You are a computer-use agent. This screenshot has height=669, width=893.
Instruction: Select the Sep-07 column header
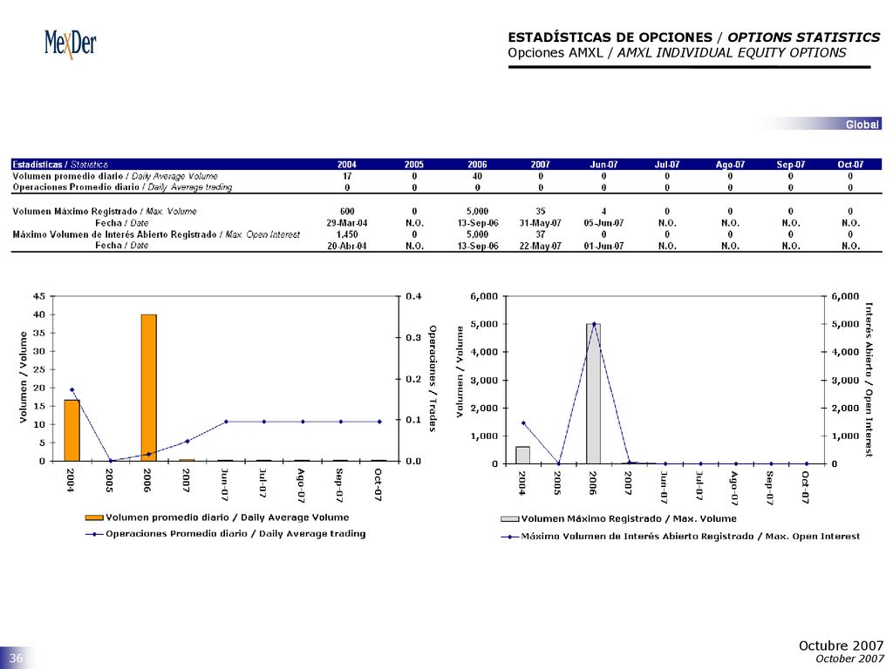point(790,165)
